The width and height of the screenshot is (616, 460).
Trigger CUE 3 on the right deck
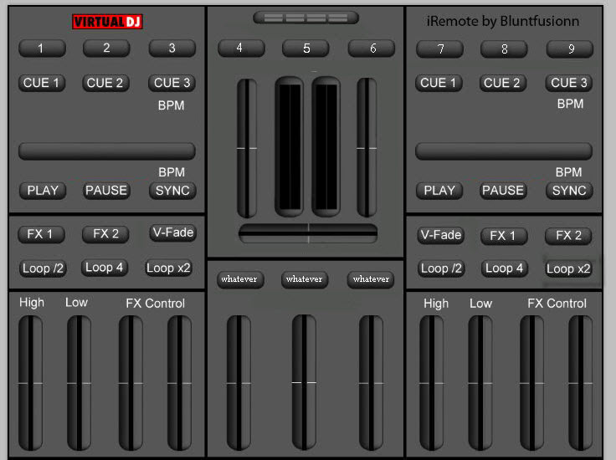569,83
